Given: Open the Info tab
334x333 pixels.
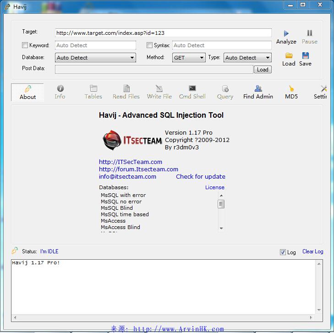Looking at the screenshot, I should pos(60,93).
